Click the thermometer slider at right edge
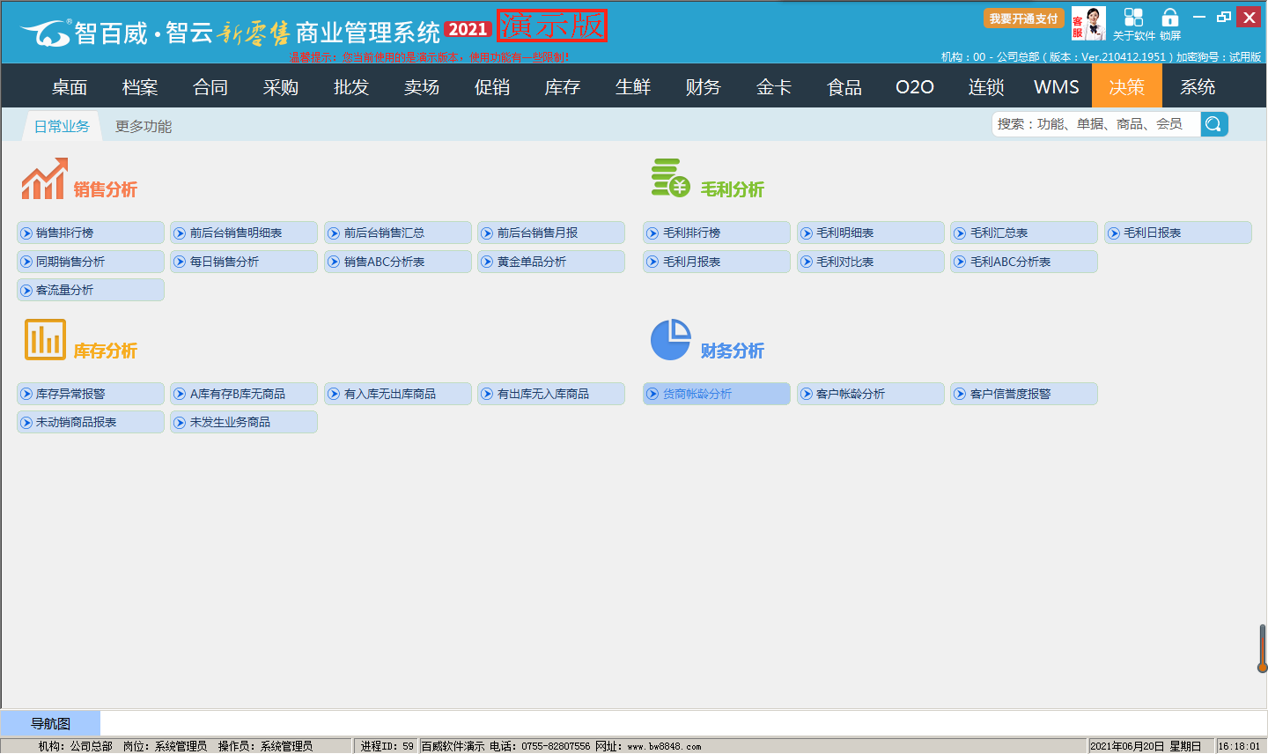The height and width of the screenshot is (754, 1268). pyautogui.click(x=1262, y=649)
